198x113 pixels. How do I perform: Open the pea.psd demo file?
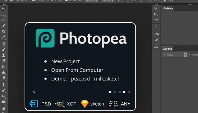click(x=80, y=79)
